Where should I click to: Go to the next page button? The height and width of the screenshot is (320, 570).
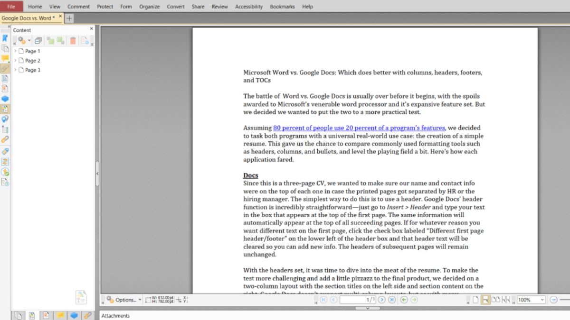[381, 300]
